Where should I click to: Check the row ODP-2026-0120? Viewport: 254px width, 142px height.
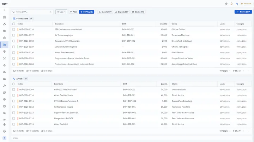pos(14,53)
